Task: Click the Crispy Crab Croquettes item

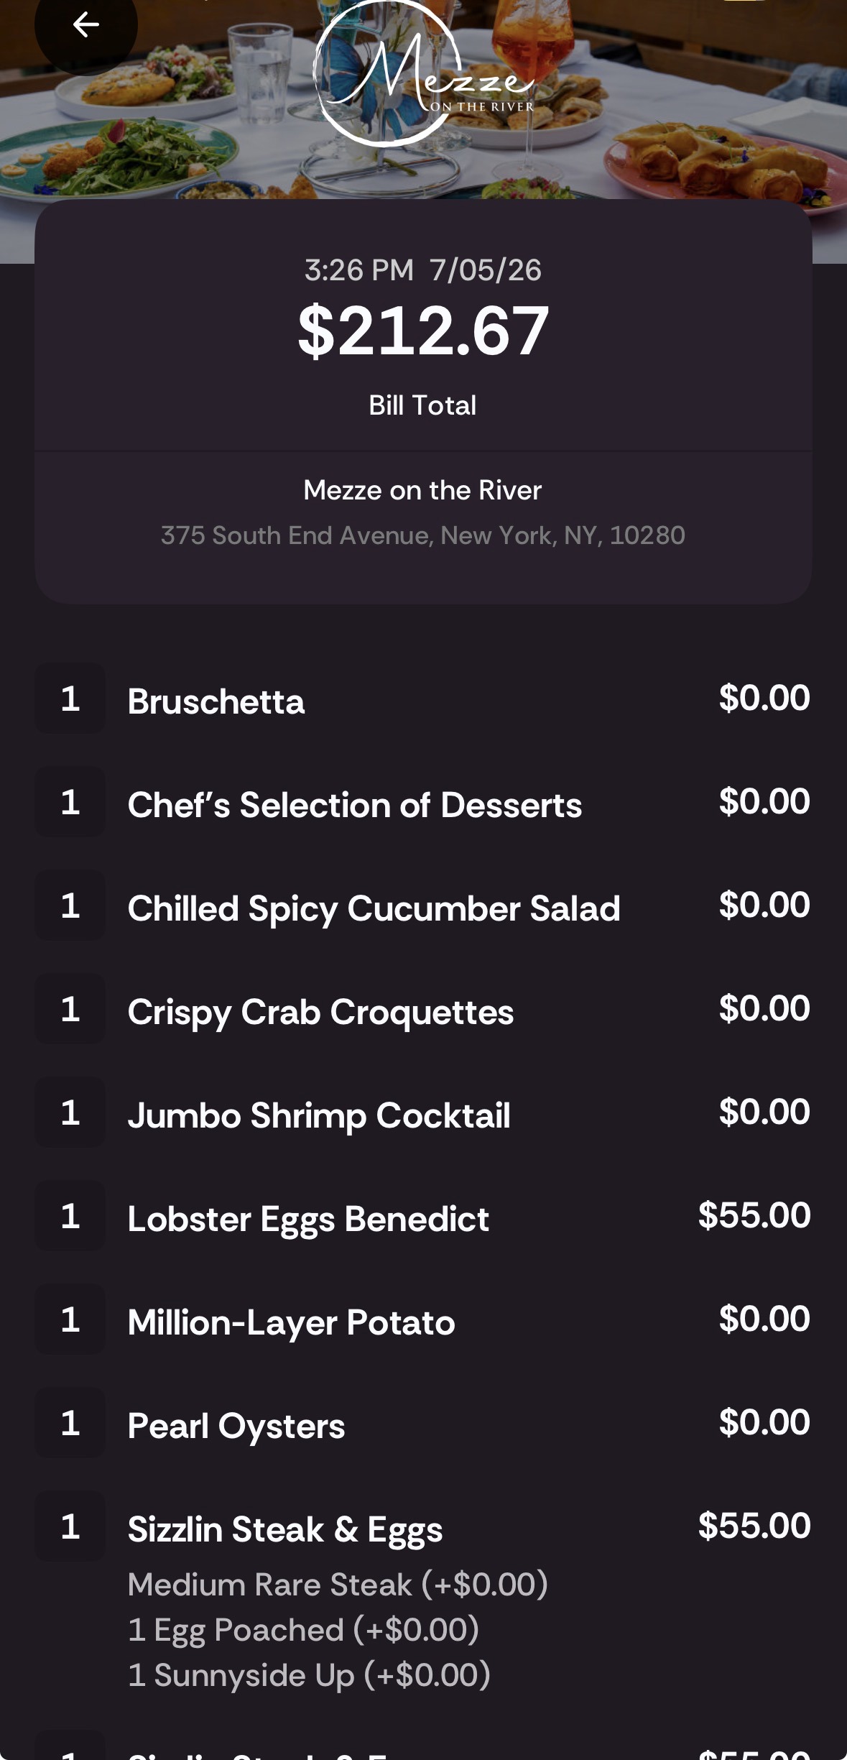Action: [x=423, y=1010]
